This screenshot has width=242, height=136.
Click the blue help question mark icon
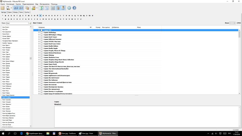pyautogui.click(x=74, y=8)
